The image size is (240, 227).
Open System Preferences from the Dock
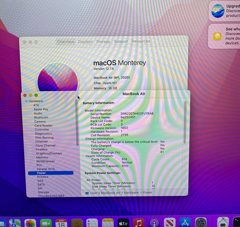[x=201, y=222]
